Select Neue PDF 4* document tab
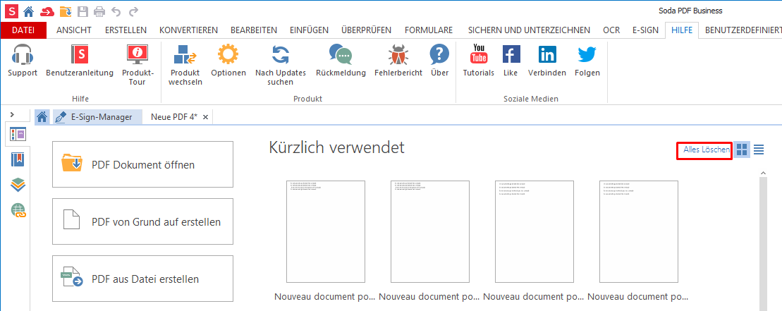Screen dimensions: 782x311 pos(174,117)
